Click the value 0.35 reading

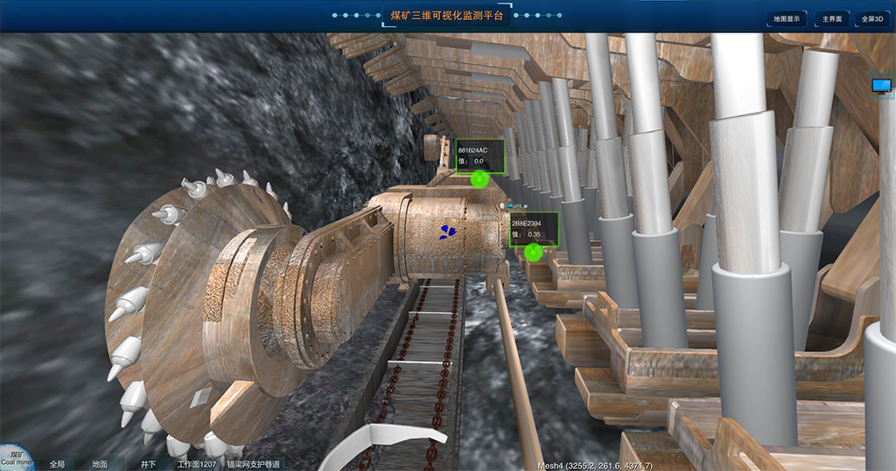coord(535,234)
